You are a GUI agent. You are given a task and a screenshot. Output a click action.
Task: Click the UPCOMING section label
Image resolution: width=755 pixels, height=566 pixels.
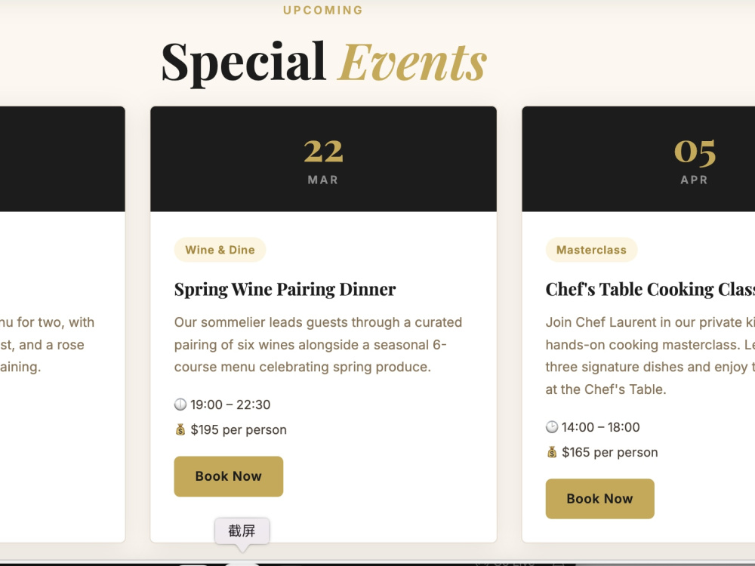pyautogui.click(x=323, y=10)
